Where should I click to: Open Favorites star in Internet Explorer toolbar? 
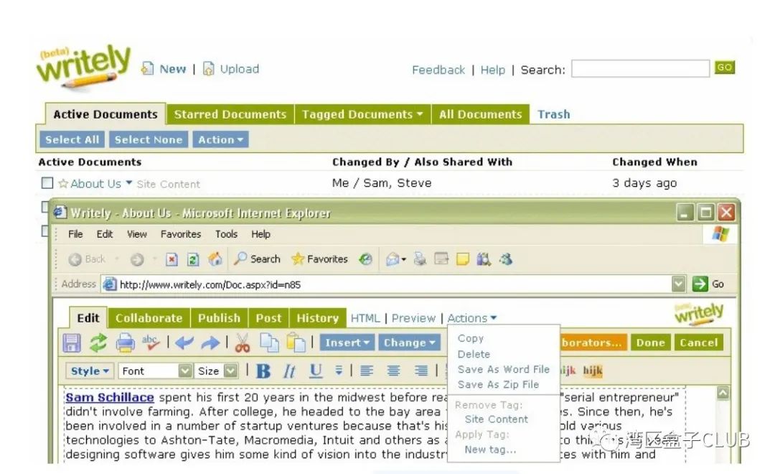(319, 259)
